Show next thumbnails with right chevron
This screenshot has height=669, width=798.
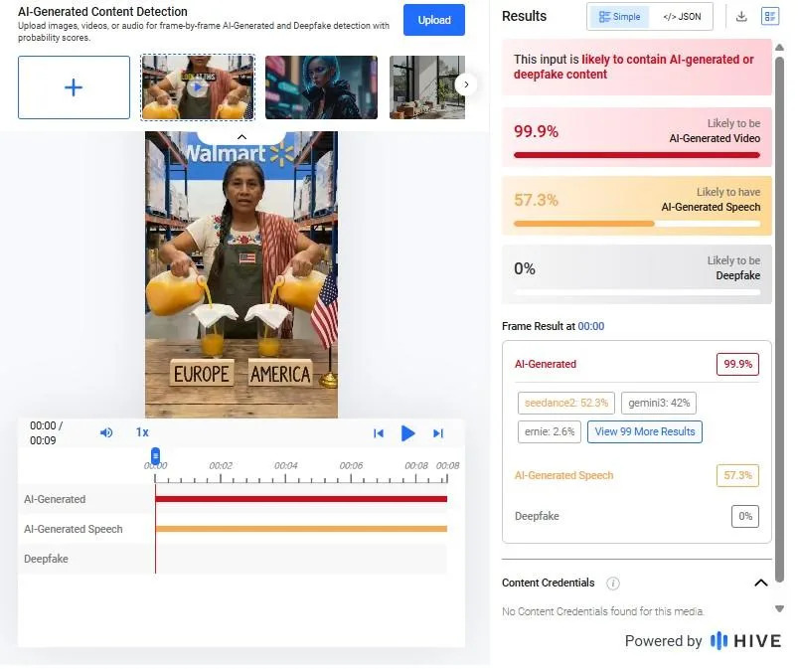coord(466,84)
